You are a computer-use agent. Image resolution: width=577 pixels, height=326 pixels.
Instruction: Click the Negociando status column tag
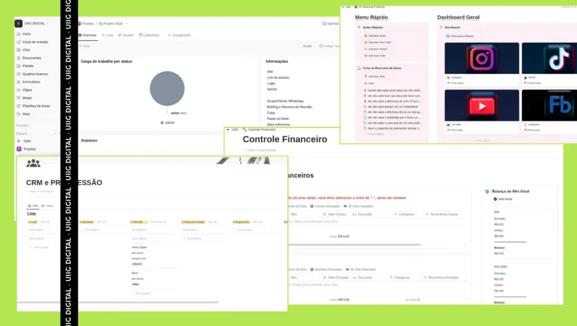tap(241, 222)
